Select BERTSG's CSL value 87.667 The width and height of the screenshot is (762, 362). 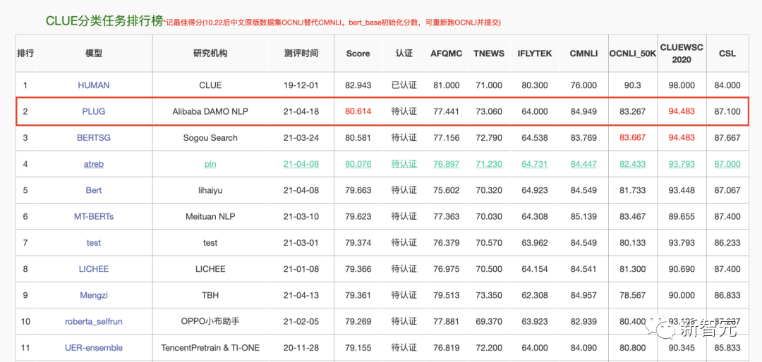coord(727,137)
